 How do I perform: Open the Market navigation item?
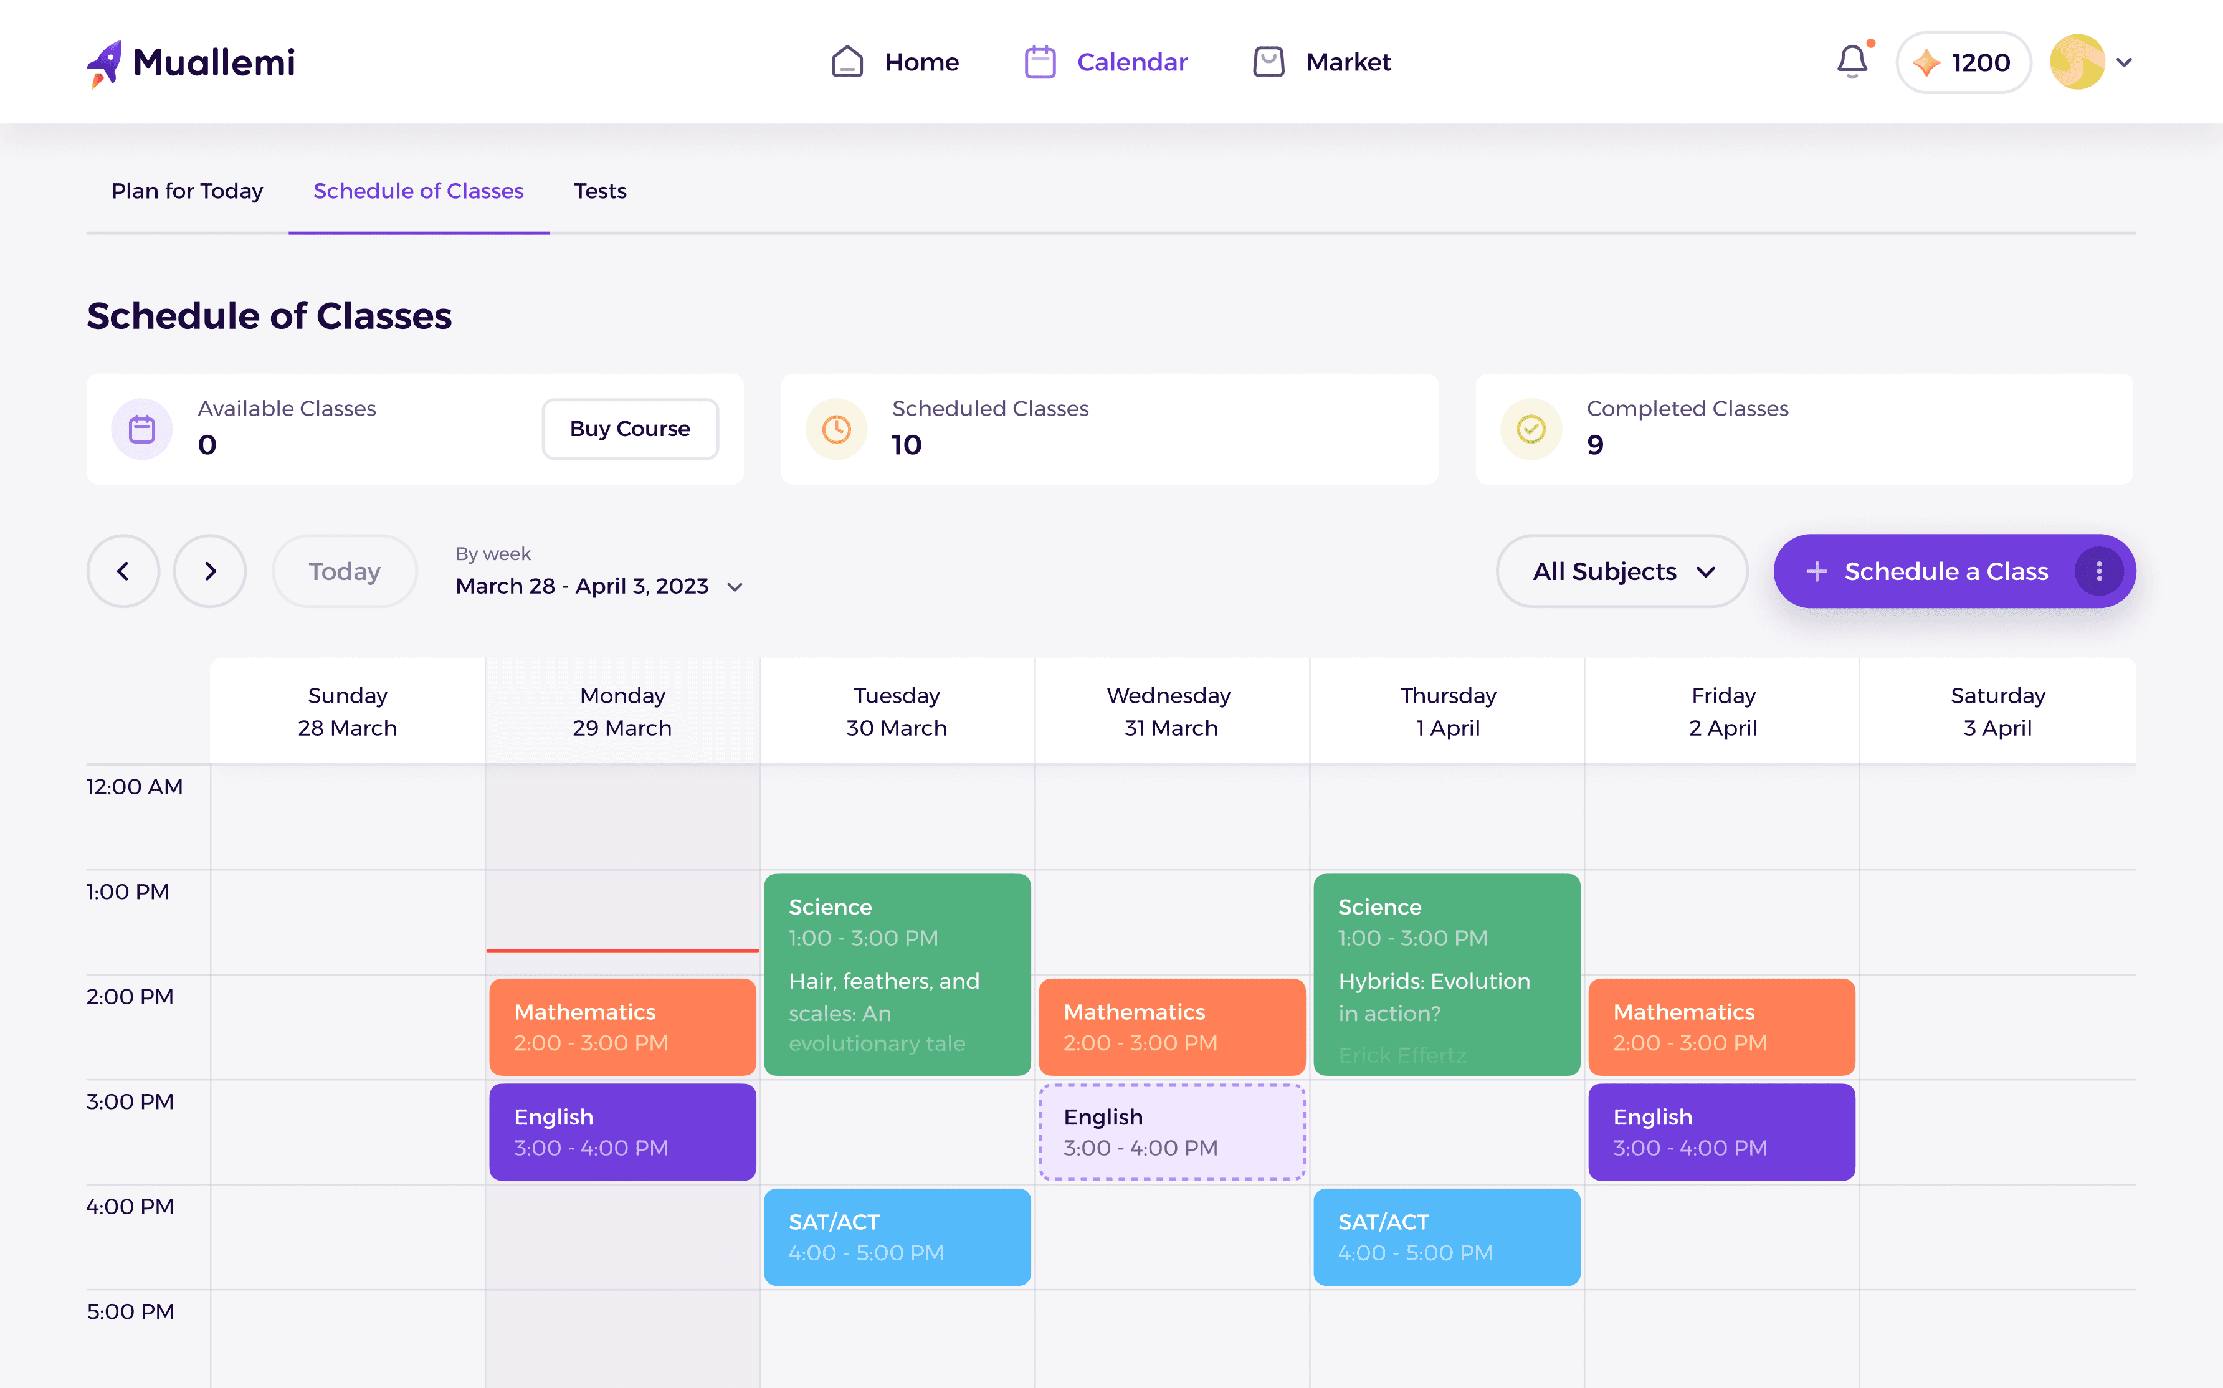(1321, 62)
